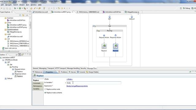Image resolution: width=196 pixels, height=110 pixels.
Task: Select ArticleService.wsdl in Project Explorer tree
Action: coord(16,37)
